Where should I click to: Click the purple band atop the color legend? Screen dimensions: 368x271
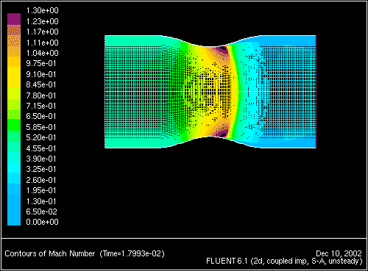pos(14,19)
